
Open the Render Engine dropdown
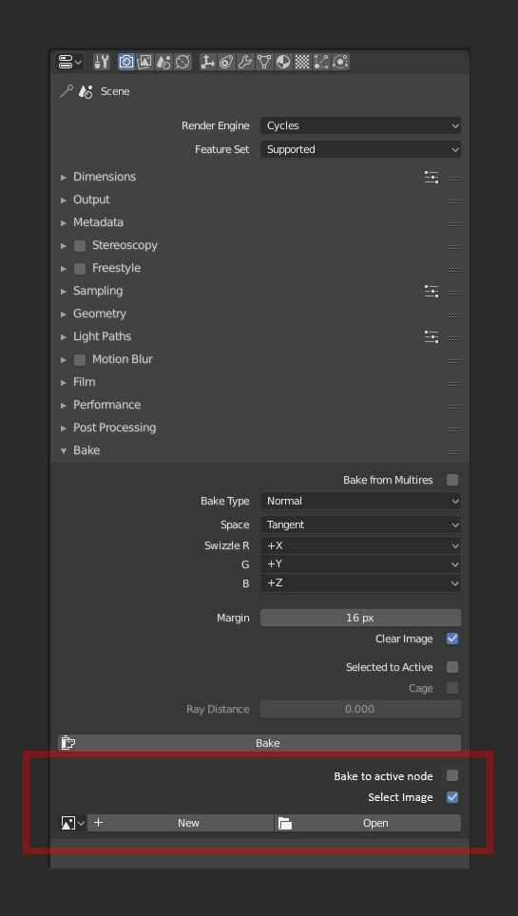coord(361,125)
